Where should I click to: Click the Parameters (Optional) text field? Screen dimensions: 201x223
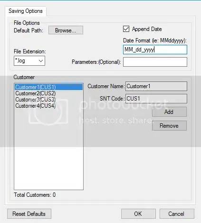[155, 62]
